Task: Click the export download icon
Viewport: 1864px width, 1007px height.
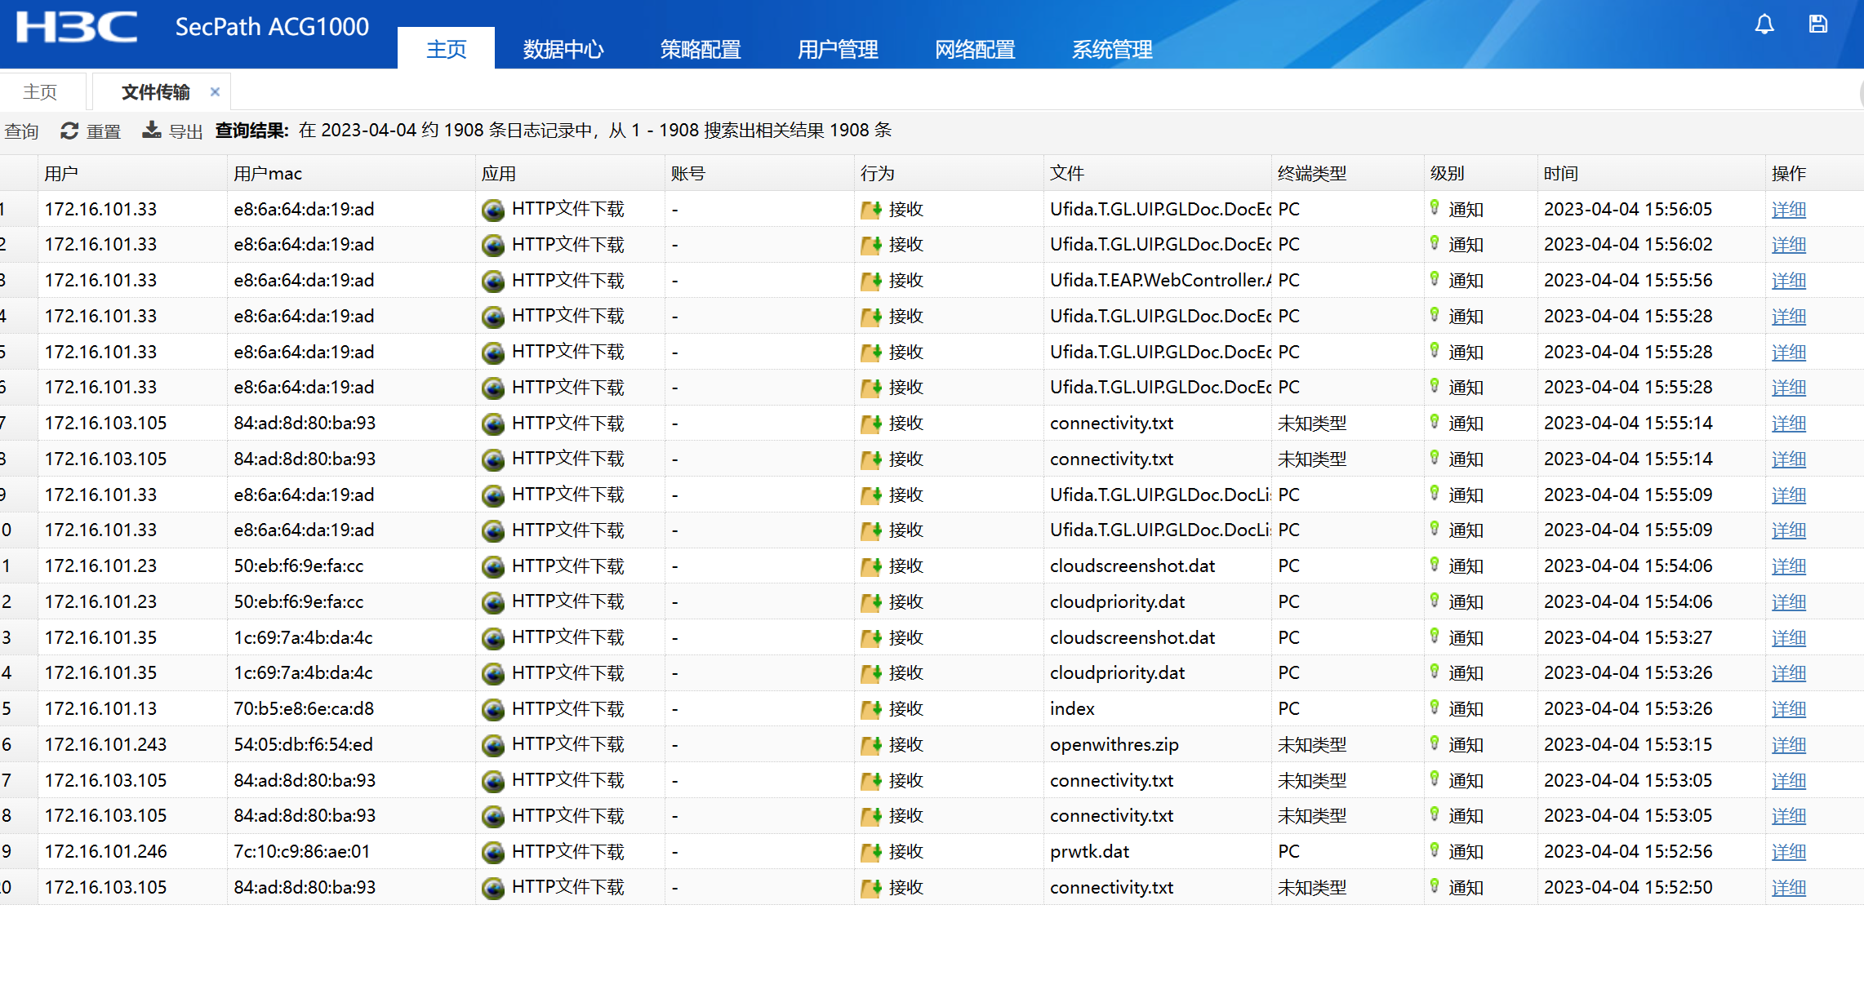Action: 151,131
